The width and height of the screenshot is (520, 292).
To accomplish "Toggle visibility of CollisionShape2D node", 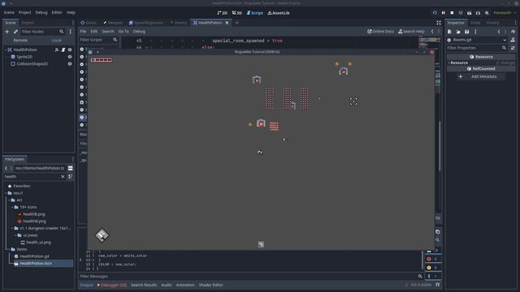I will click(70, 63).
